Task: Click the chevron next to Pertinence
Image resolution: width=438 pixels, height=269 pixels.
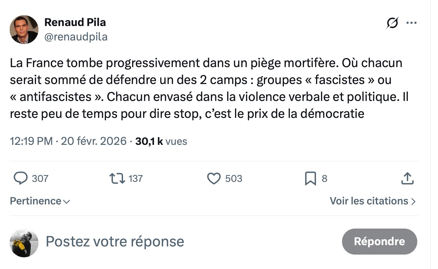Action: click(x=67, y=202)
